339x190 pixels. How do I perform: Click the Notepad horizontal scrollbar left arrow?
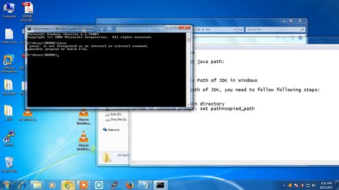click(133, 163)
